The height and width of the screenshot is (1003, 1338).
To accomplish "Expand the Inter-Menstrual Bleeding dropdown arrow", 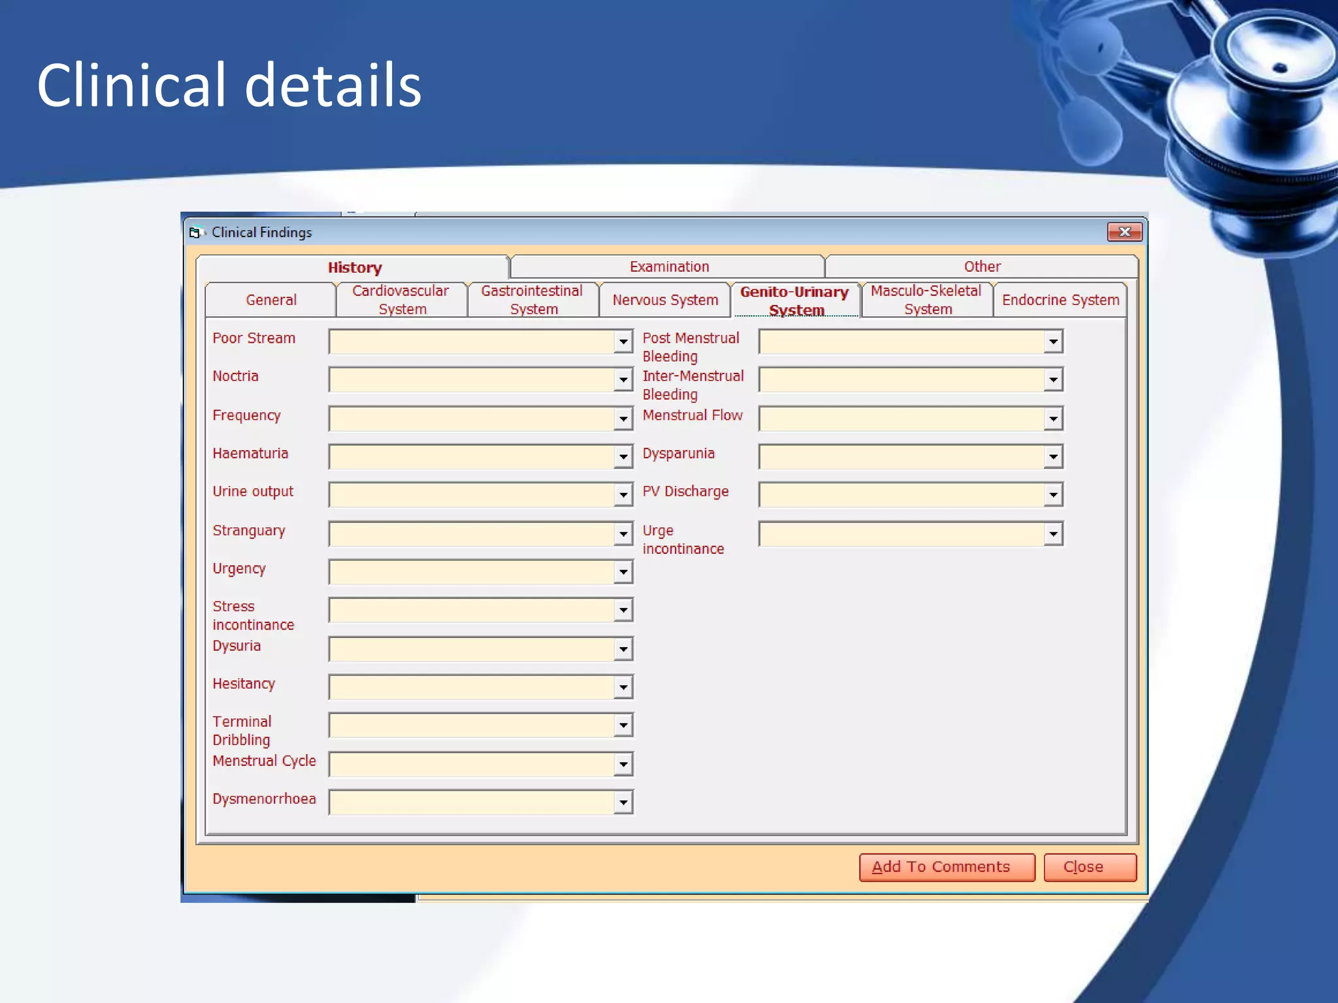I will tap(1053, 379).
